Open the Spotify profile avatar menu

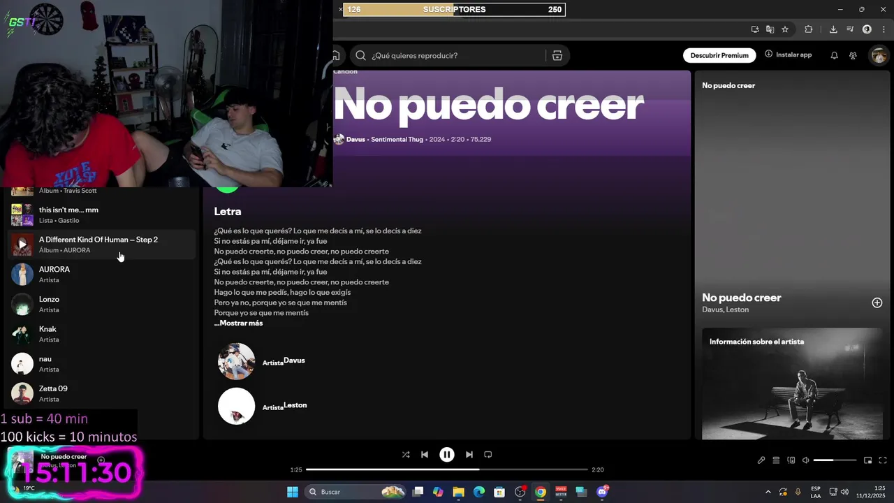point(878,55)
